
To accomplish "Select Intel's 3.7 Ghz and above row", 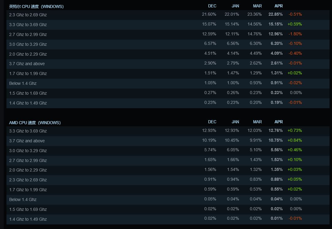I will click(27, 64).
